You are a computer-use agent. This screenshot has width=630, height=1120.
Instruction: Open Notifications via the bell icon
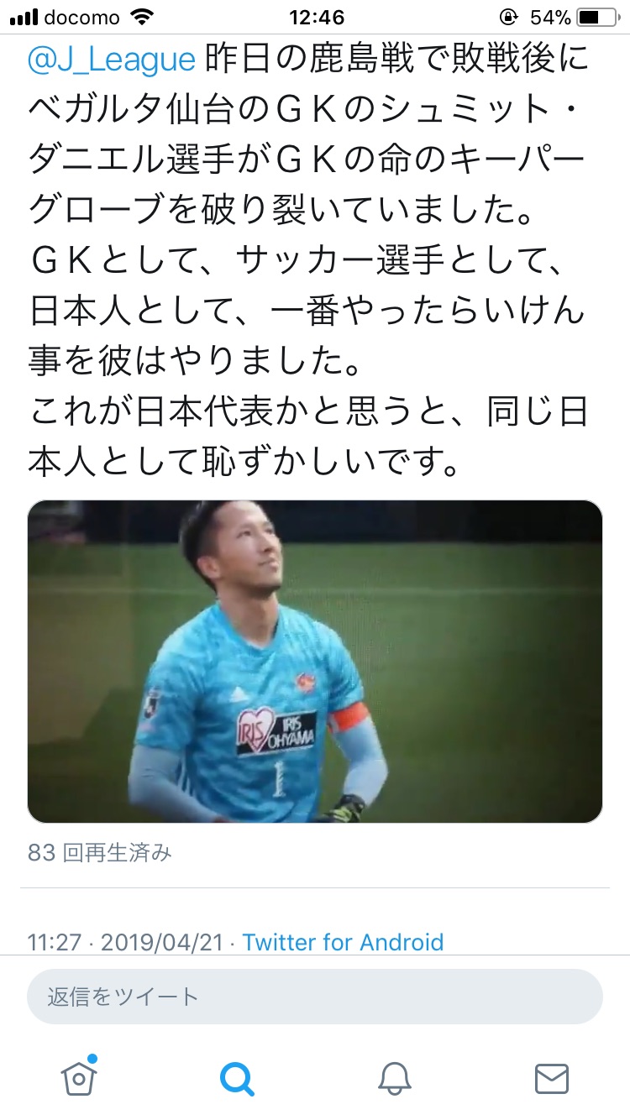(394, 1077)
